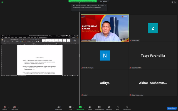Click the first style in Word Styles gallery
The height and width of the screenshot is (111, 178).
coord(44,40)
